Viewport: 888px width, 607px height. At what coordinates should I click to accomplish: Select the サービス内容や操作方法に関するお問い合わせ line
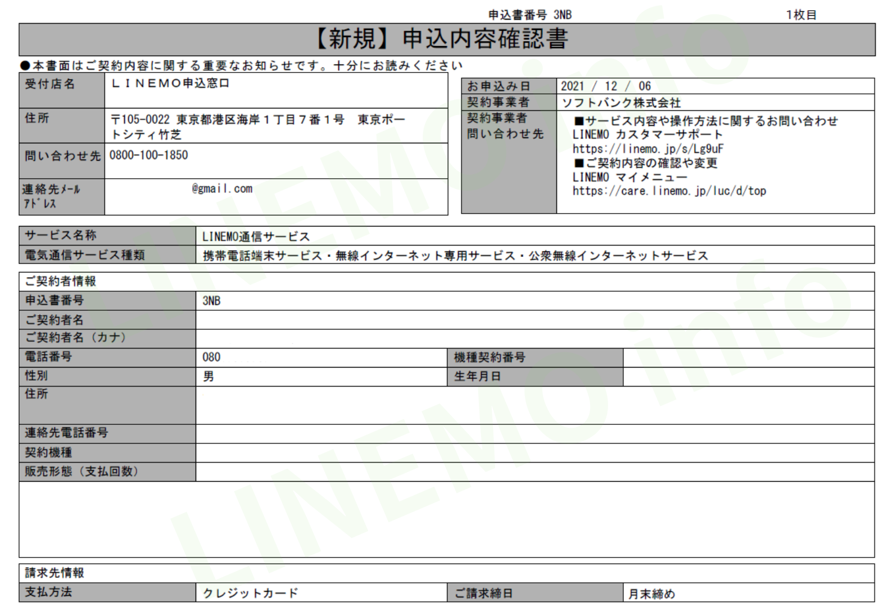(x=706, y=121)
